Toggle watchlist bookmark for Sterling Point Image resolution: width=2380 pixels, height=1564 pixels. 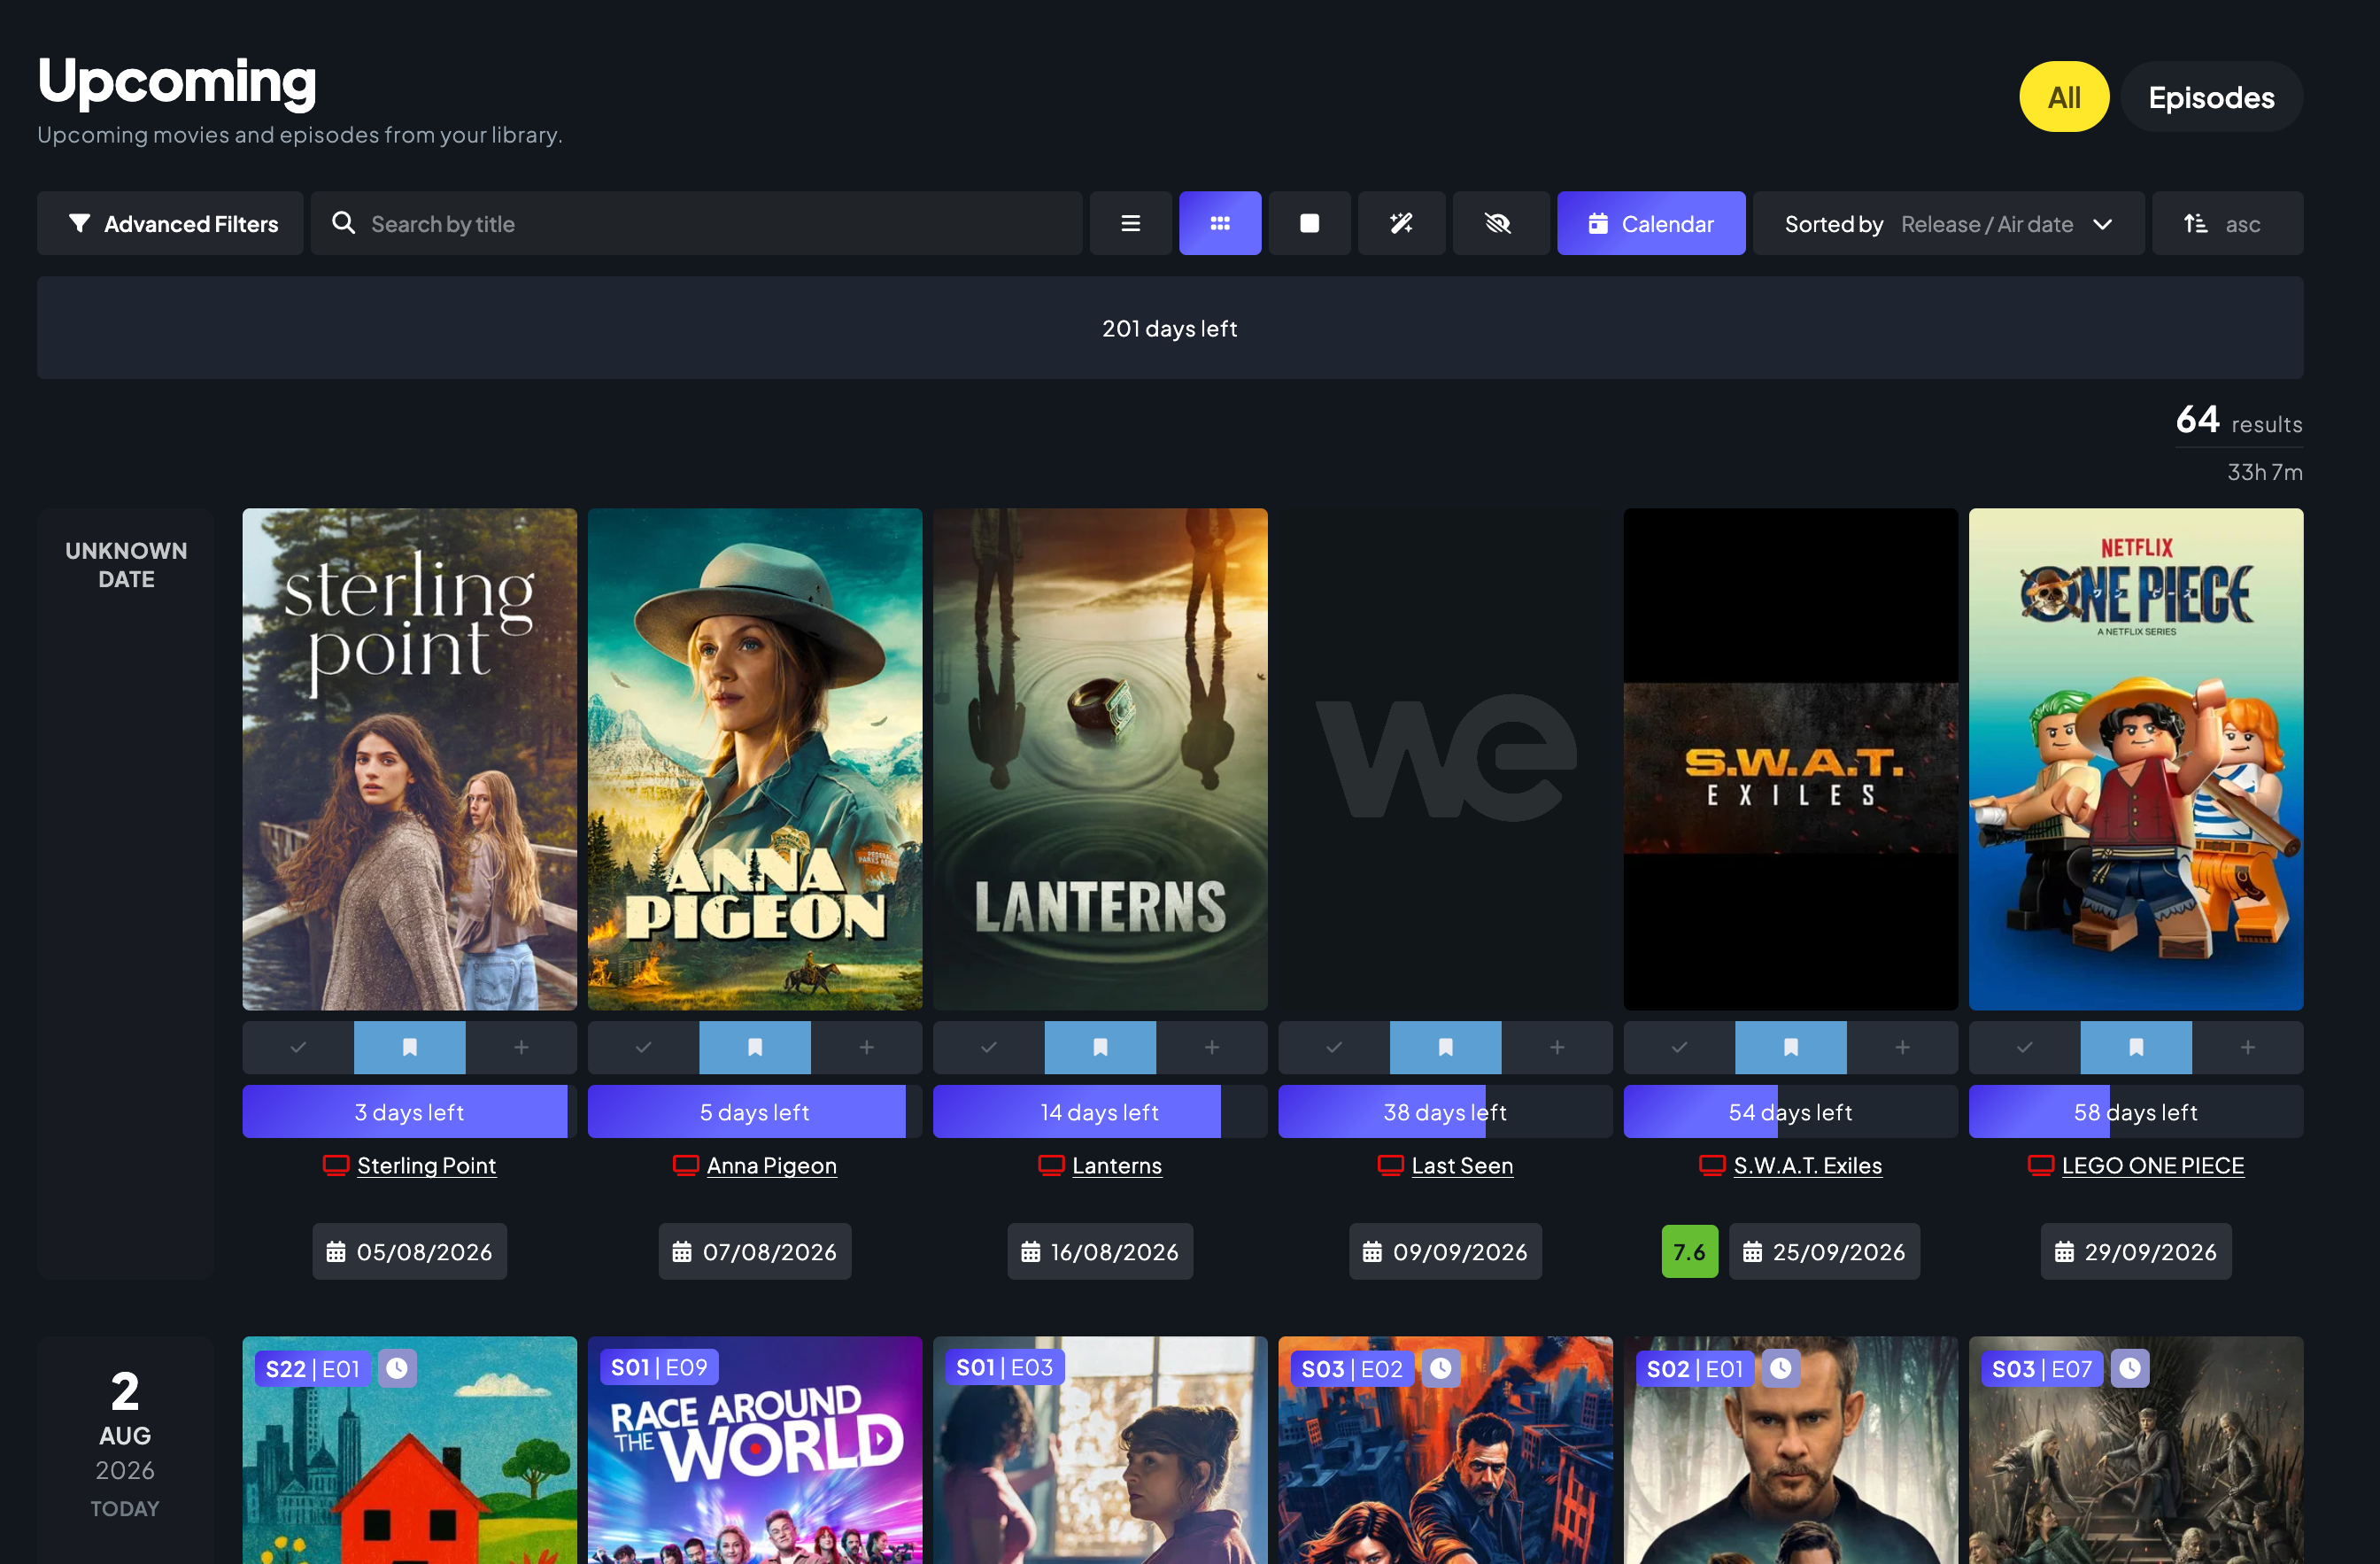pos(410,1047)
